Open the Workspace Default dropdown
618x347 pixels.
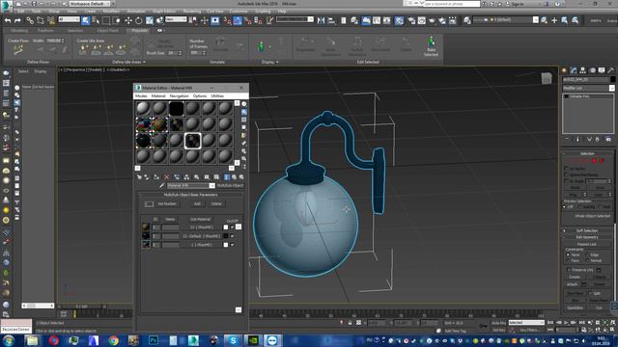pyautogui.click(x=90, y=4)
